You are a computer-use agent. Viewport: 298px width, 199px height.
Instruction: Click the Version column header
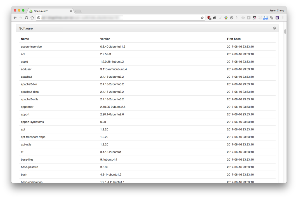(105, 39)
